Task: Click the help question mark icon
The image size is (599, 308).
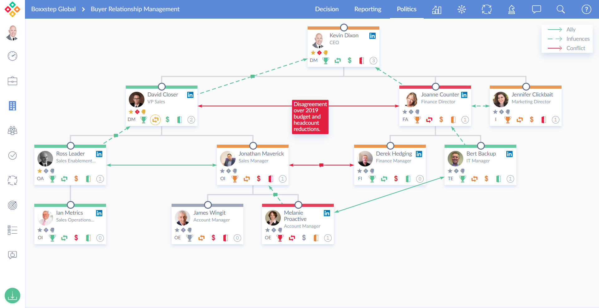Action: [586, 9]
